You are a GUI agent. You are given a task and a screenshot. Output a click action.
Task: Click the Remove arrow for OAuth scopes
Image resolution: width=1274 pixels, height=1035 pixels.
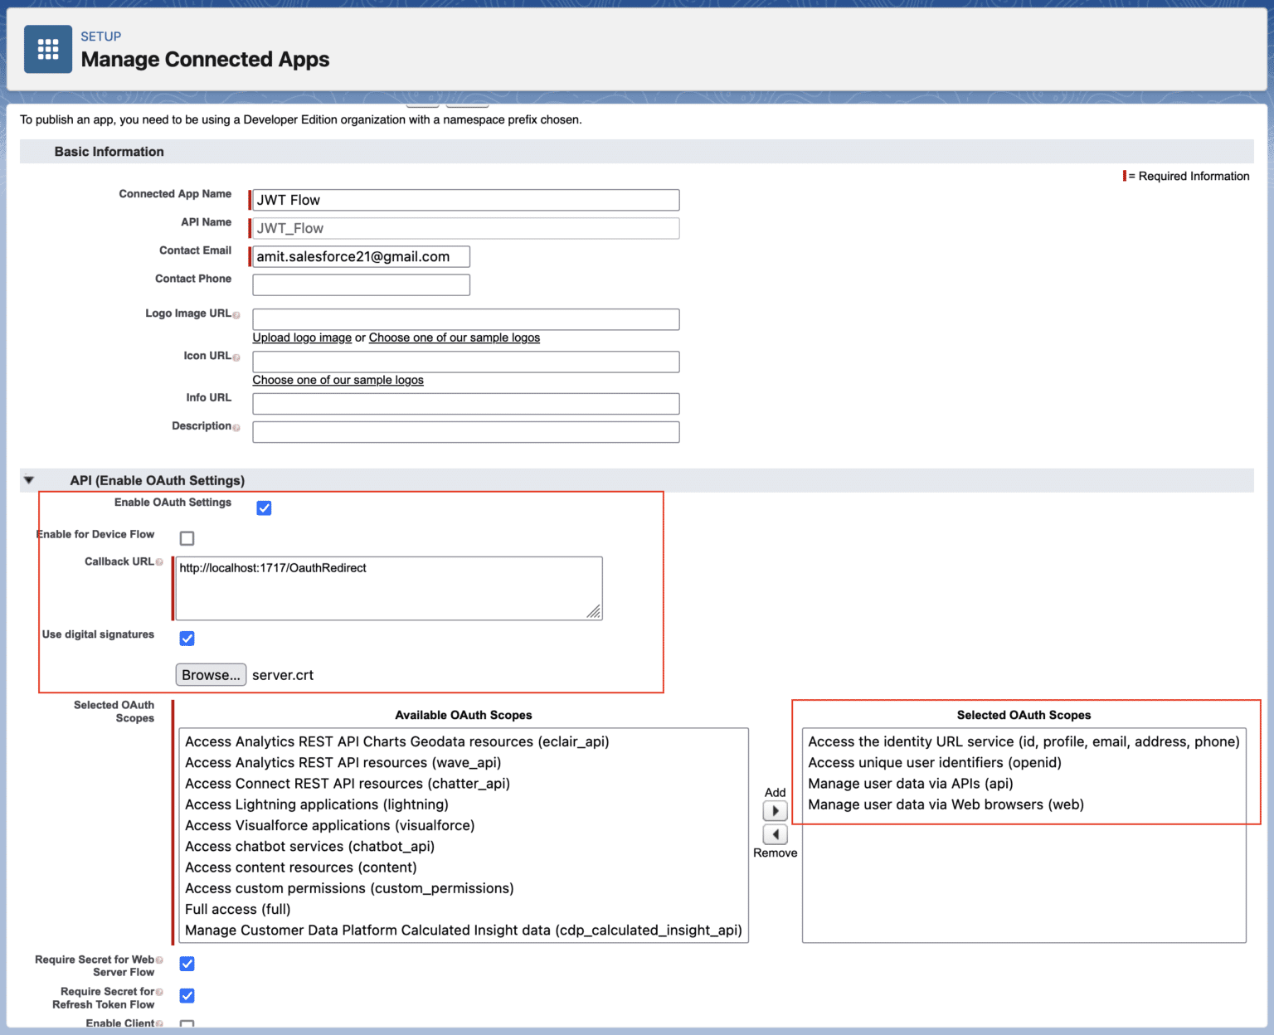tap(775, 834)
